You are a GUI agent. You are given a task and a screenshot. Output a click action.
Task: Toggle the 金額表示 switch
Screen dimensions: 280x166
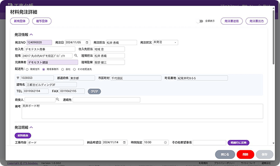(x=200, y=21)
